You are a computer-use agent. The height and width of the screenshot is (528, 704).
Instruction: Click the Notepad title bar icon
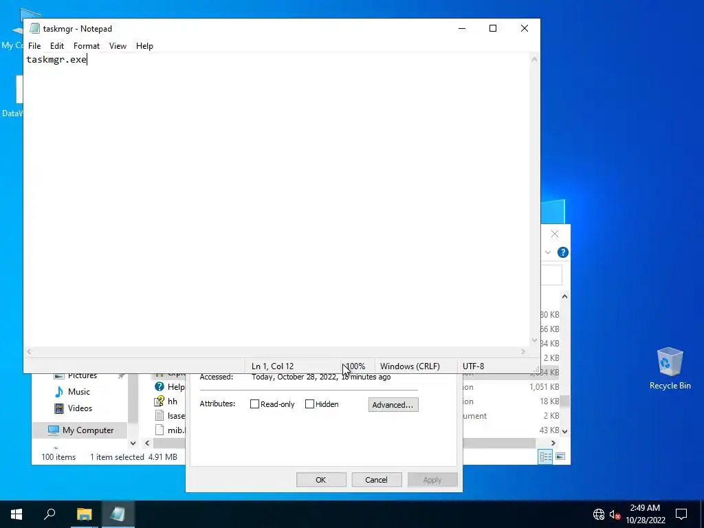click(x=34, y=28)
